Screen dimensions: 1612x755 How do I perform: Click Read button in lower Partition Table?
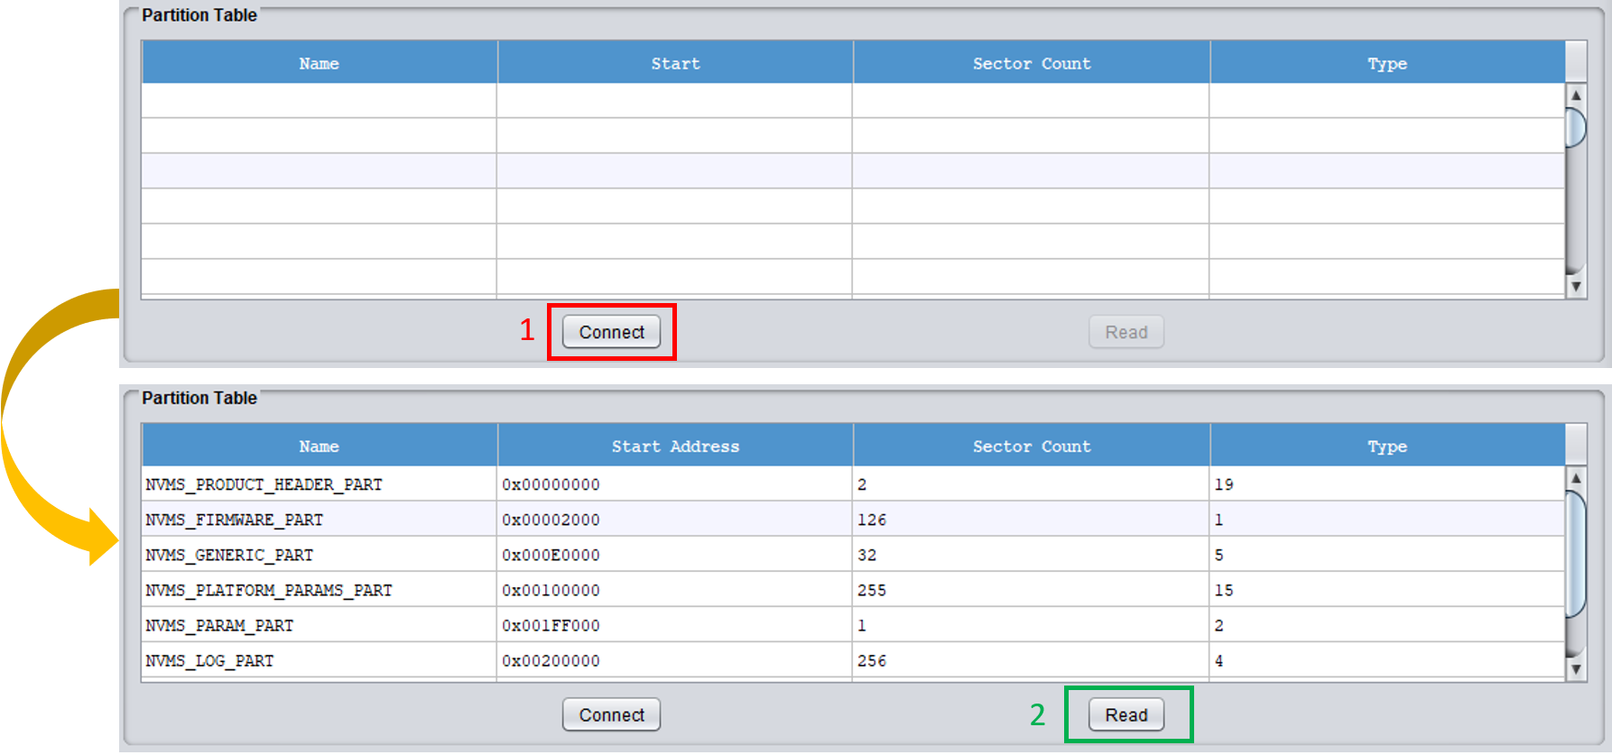[x=1126, y=714]
